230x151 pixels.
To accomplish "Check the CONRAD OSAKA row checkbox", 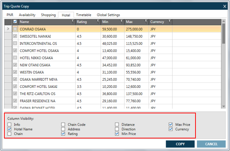I will [15, 29].
